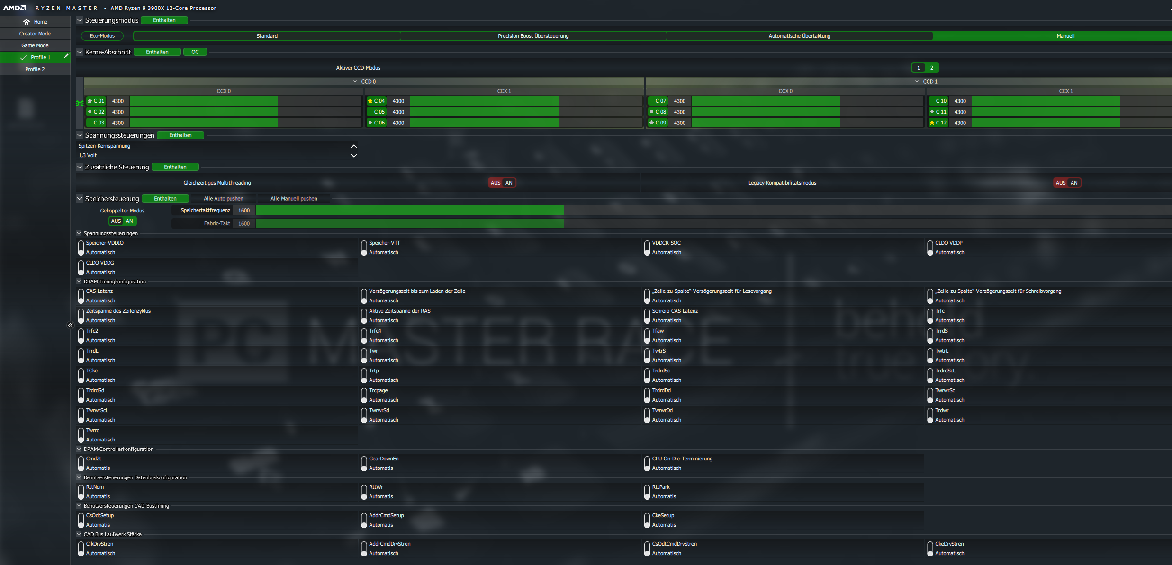
Task: Toggle Legacy-Kompatibilitätsmodus AUS/AN switch
Action: [1067, 183]
